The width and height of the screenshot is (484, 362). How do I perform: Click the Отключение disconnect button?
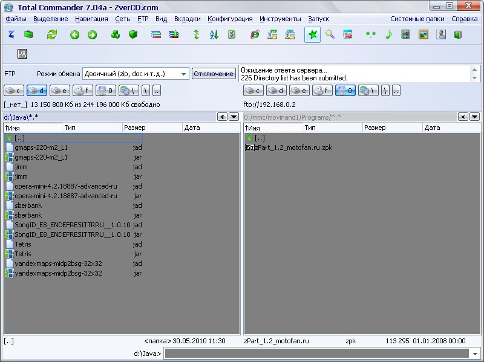pyautogui.click(x=214, y=74)
